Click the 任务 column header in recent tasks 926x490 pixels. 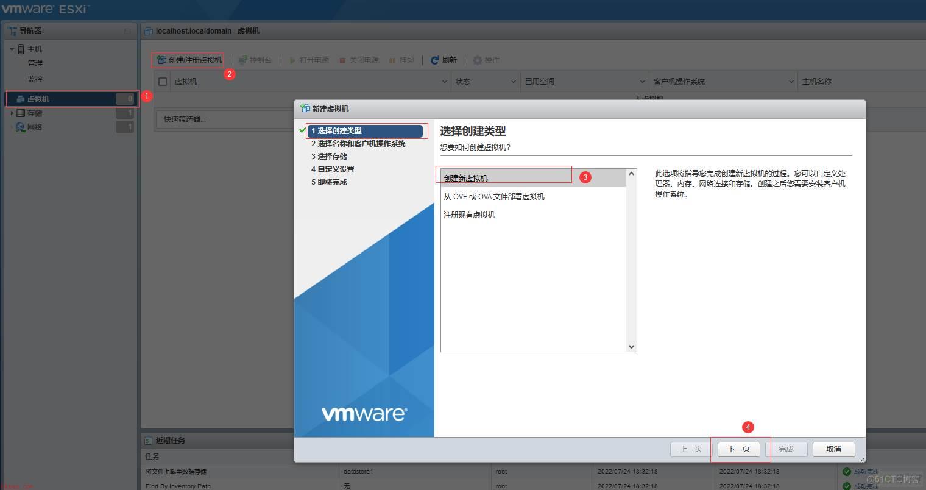point(152,456)
